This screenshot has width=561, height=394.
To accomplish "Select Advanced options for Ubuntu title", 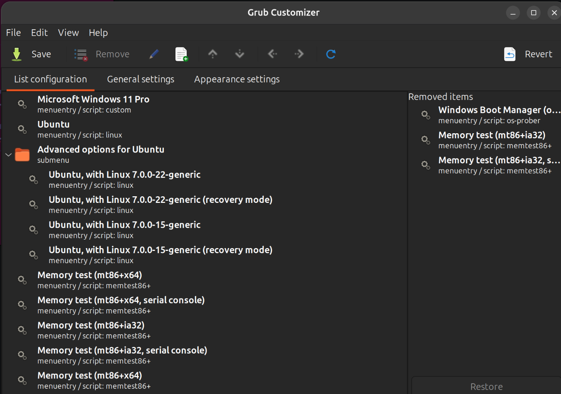I will pyautogui.click(x=101, y=149).
